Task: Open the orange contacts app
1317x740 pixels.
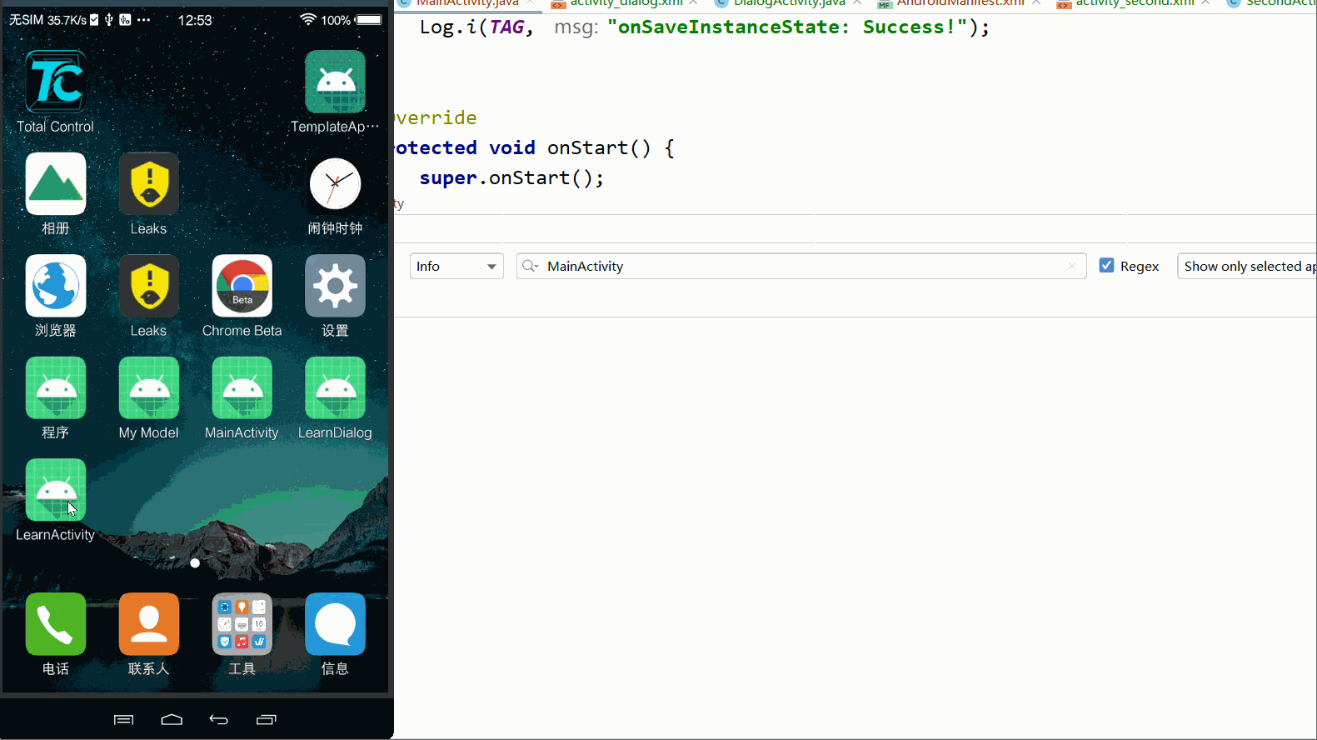Action: click(148, 624)
